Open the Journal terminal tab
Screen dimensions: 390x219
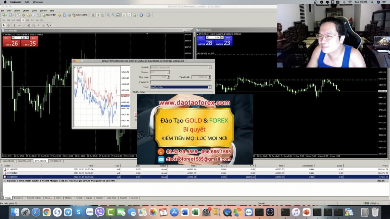pos(134,198)
